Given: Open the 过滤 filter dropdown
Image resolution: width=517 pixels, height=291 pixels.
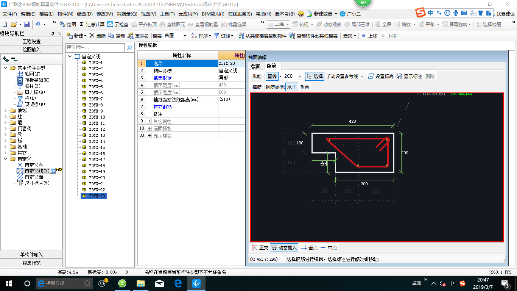Looking at the screenshot, I should [x=224, y=36].
